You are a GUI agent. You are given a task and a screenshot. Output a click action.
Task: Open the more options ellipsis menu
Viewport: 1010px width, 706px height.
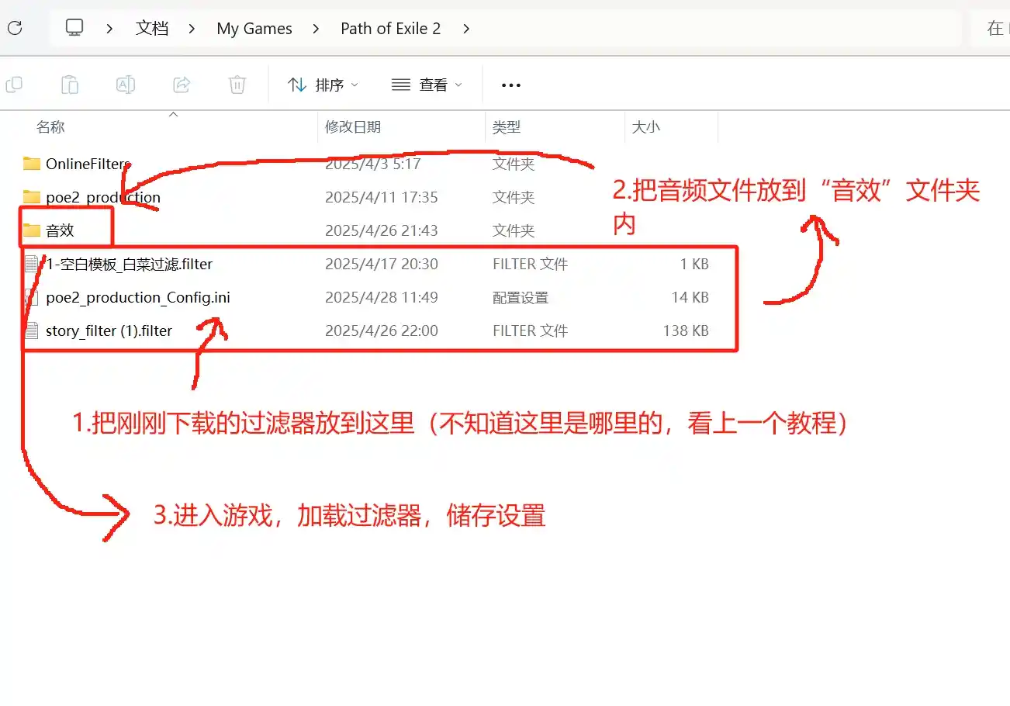510,85
